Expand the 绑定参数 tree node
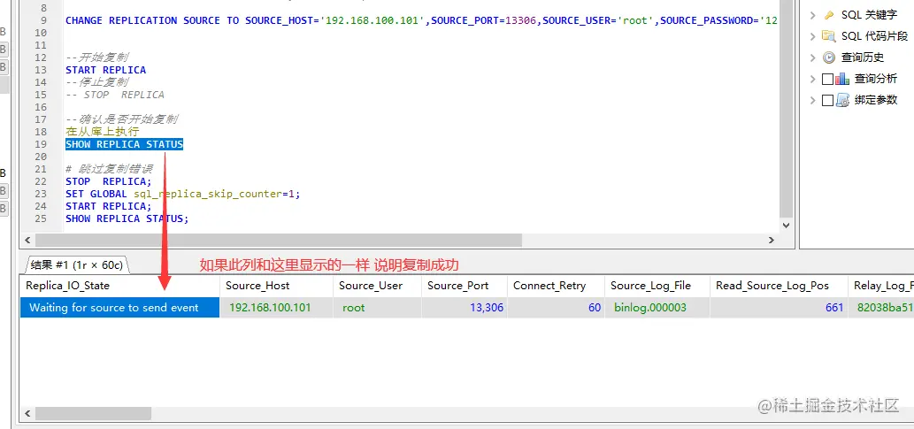Viewport: 914px width, 429px height. tap(813, 100)
